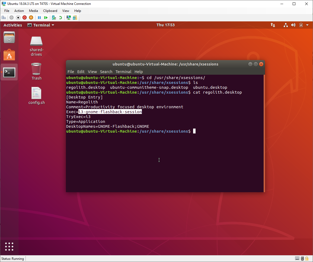This screenshot has width=313, height=262.
Task: Open the calendar by clicking Thu 17:53
Action: pos(166,25)
